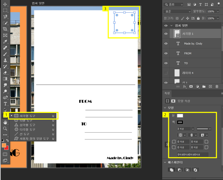The height and width of the screenshot is (180, 223).
Task: Hide the 엽서 뒷면 group
Action: tap(166, 26)
